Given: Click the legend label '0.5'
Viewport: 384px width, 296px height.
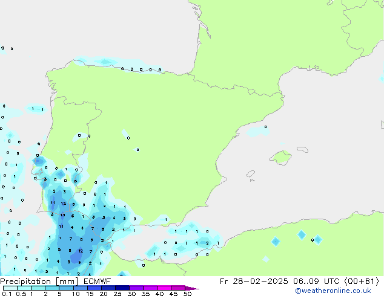Looking at the screenshot, I should pyautogui.click(x=21, y=294).
